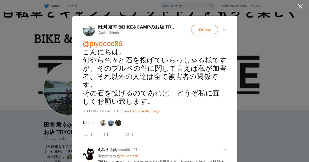This screenshot has width=309, height=162.
Task: Open the @piyoooo86 mention link
Action: coord(102,44)
